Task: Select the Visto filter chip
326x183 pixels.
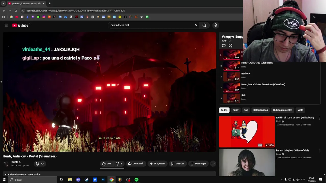Action: (x=300, y=110)
